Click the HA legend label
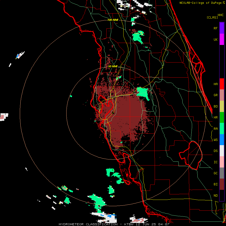 tap(216, 84)
